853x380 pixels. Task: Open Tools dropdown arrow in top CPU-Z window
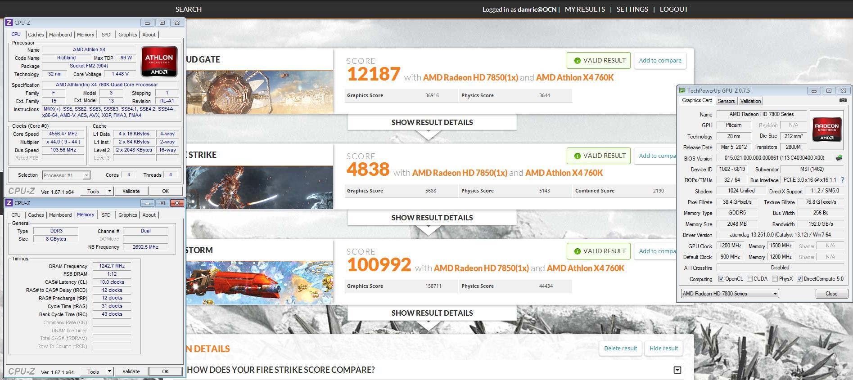pos(109,191)
